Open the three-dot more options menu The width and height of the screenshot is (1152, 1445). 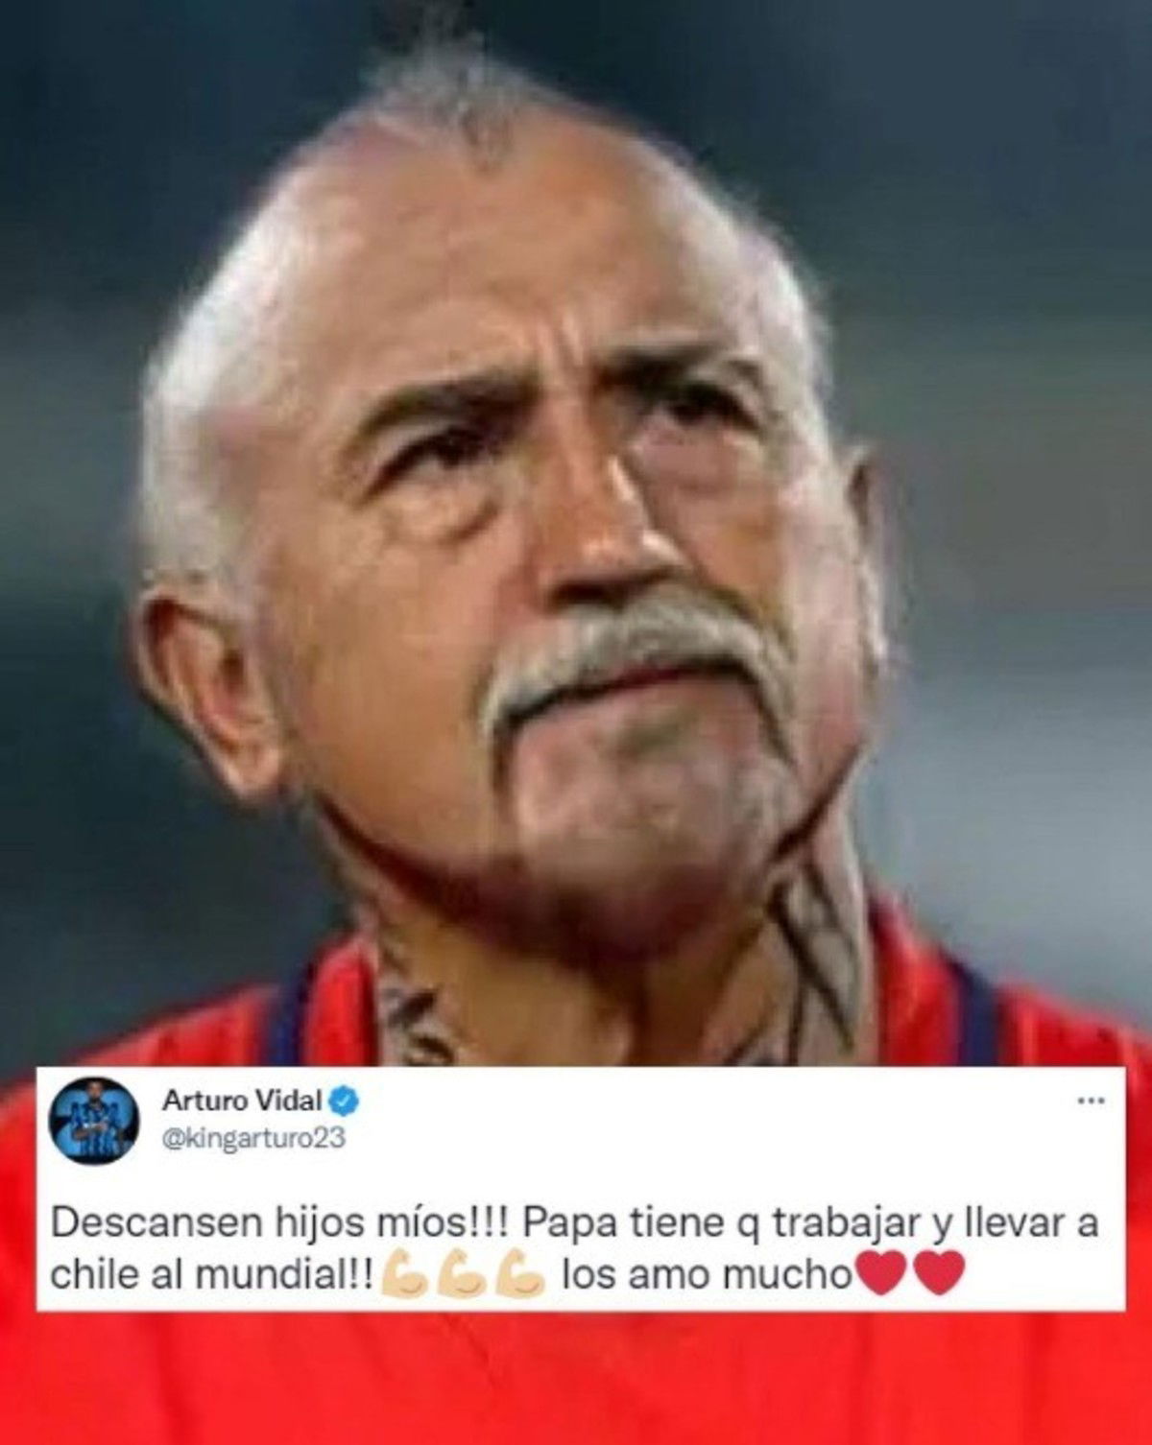[1091, 1100]
